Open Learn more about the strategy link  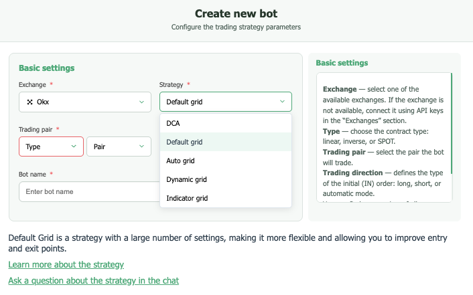click(x=66, y=265)
